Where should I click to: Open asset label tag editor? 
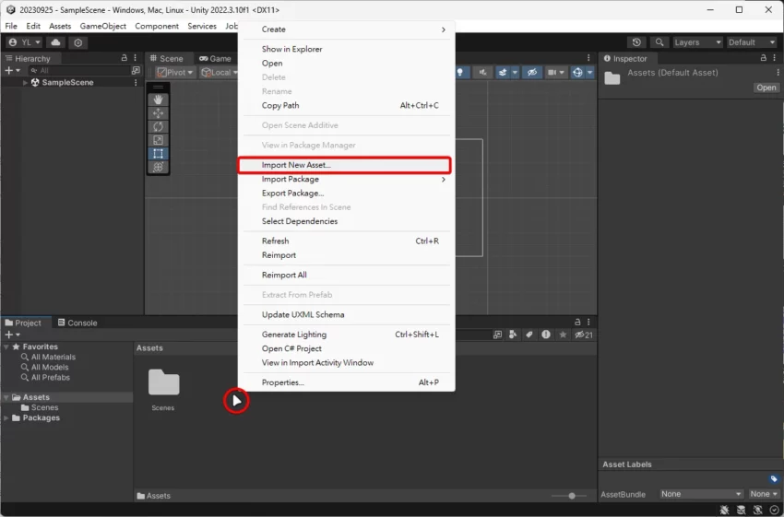[x=774, y=479]
